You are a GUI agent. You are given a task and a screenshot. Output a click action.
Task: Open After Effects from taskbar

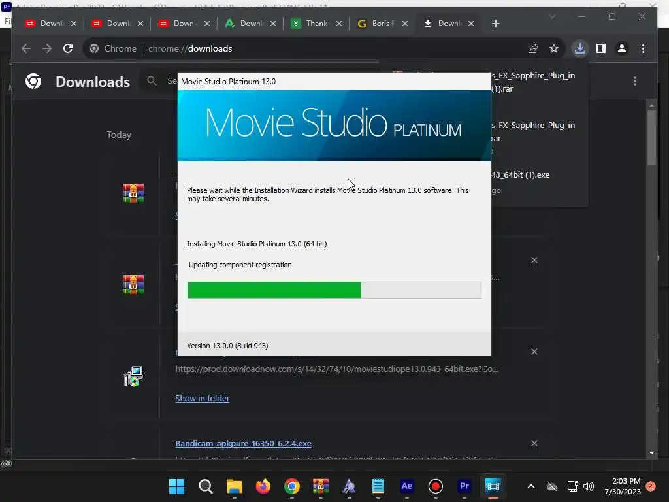coord(406,486)
